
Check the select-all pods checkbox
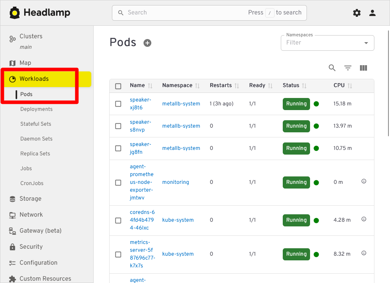(x=118, y=86)
